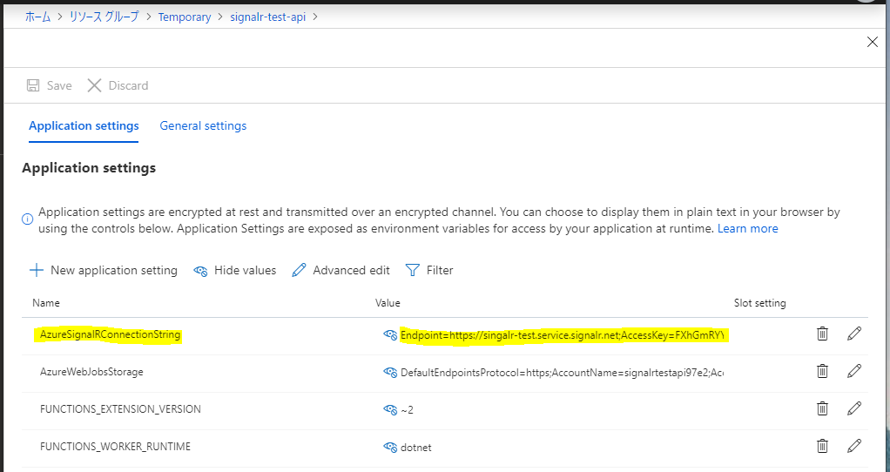Delete the AzureSignalRConnectionString setting
The width and height of the screenshot is (890, 472).
[x=822, y=334]
